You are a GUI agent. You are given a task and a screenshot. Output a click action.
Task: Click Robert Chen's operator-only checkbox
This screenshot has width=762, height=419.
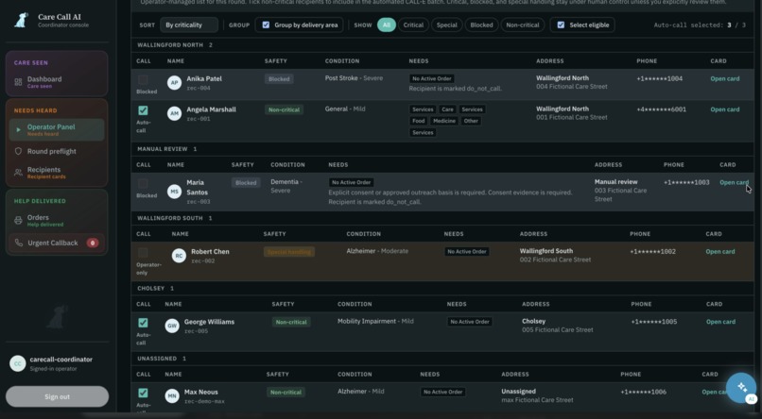point(143,253)
